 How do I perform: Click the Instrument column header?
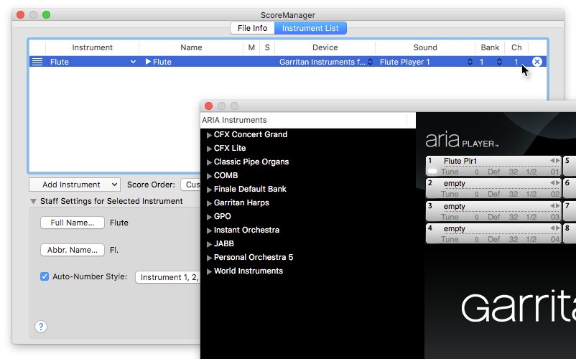coord(92,47)
